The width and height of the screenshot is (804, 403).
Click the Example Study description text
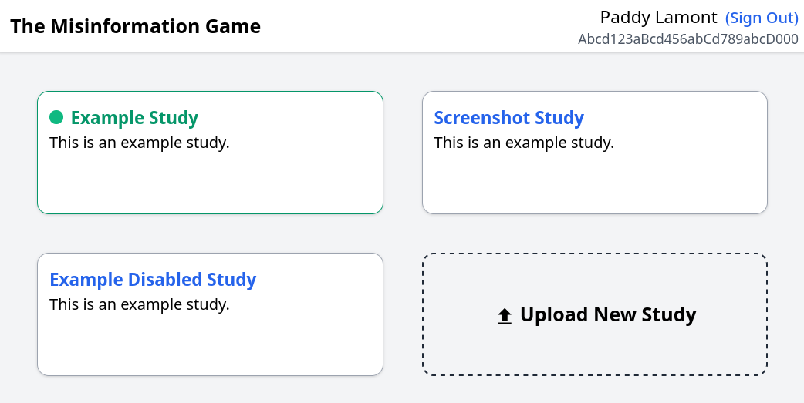pyautogui.click(x=140, y=143)
